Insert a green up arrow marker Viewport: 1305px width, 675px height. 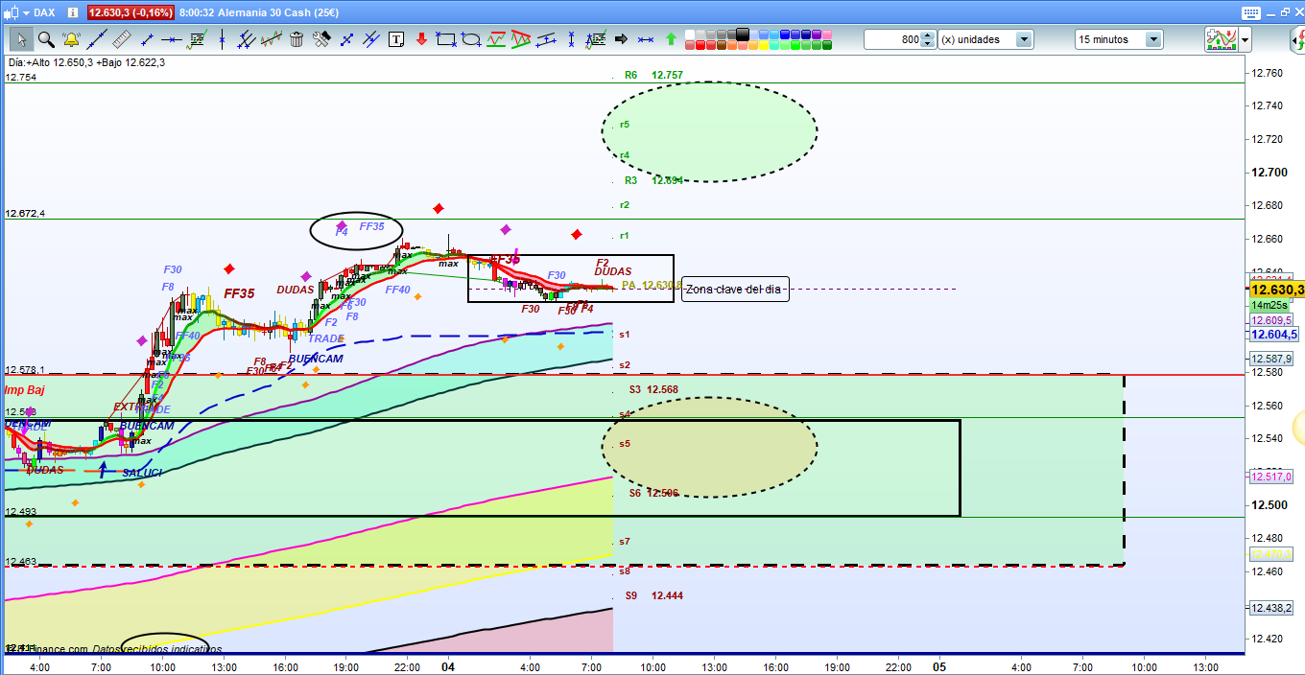[x=671, y=39]
